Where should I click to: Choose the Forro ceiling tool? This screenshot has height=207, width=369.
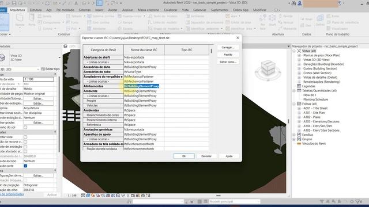[x=73, y=22]
